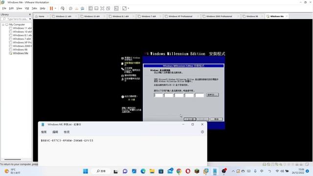
Task: Select Windows 7 x64 in the library
Action: click(20, 39)
